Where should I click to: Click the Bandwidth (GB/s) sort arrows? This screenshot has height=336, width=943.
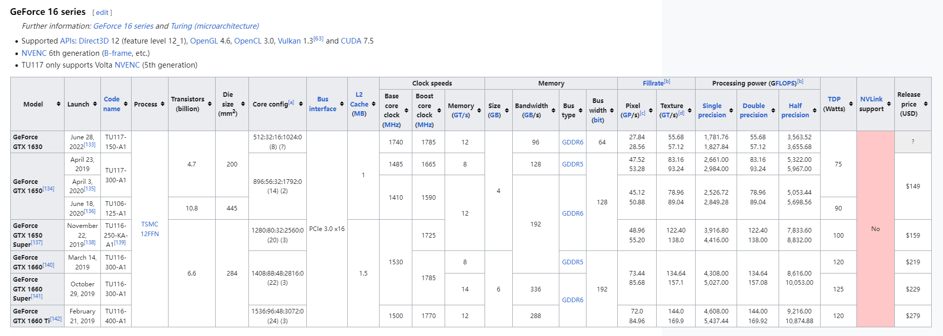click(553, 111)
